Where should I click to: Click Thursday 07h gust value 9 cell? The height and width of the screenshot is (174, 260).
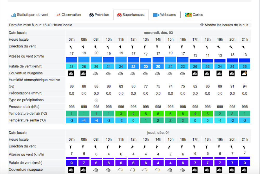pos(71,163)
